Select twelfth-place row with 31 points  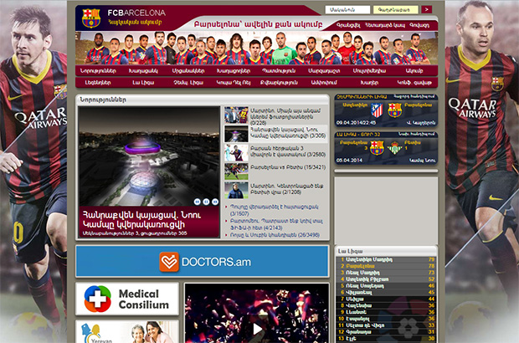pos(386,332)
